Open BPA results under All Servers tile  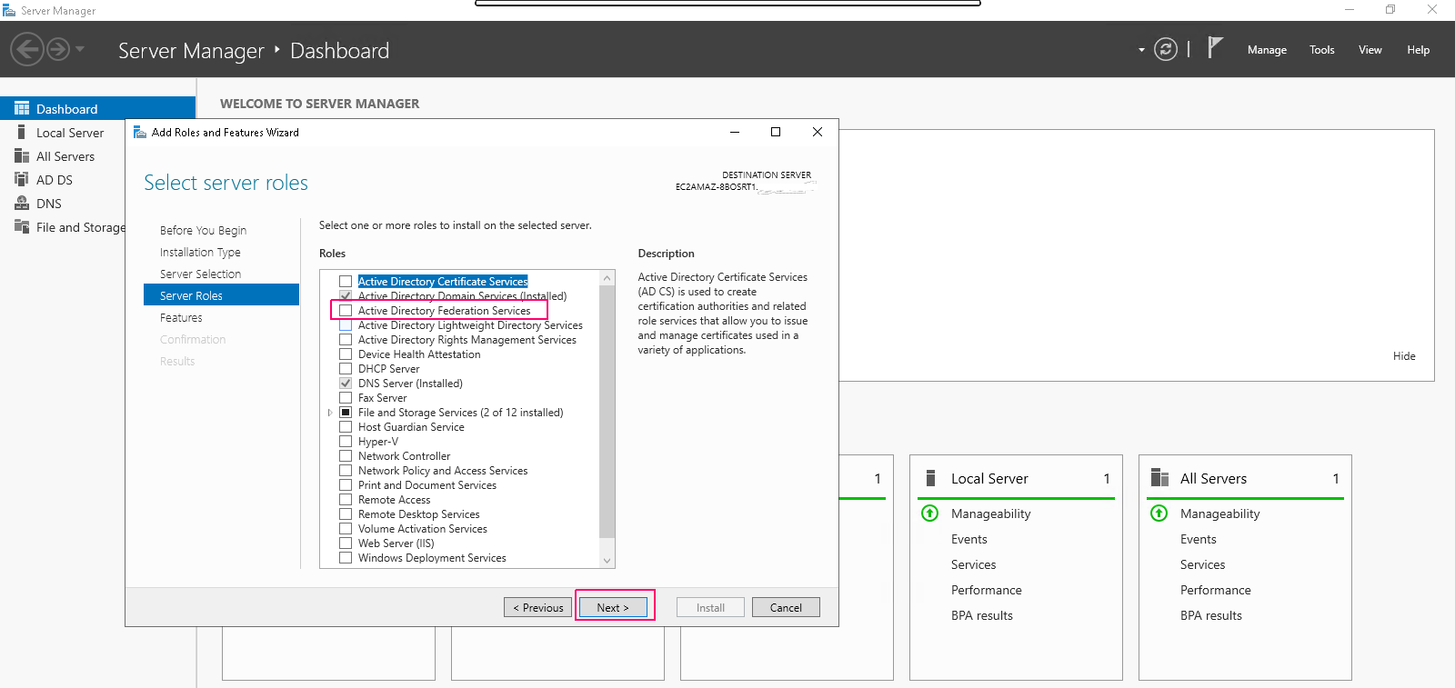(1211, 615)
